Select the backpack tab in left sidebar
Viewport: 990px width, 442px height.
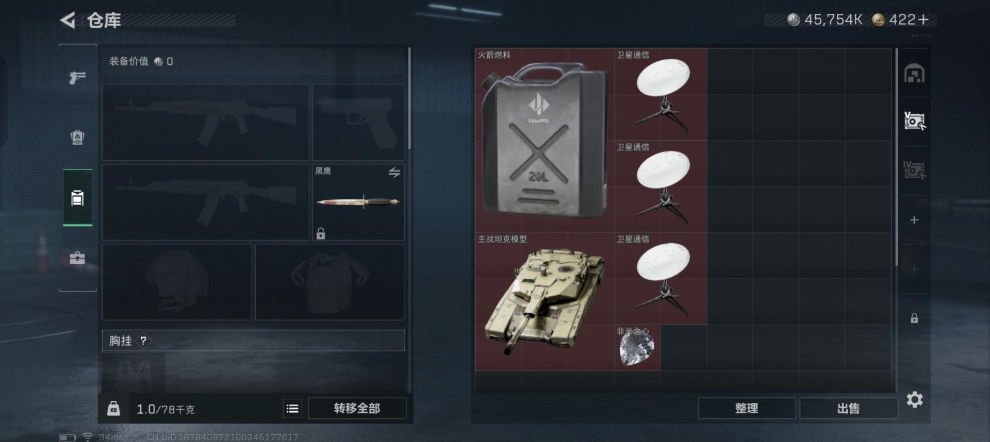tap(77, 138)
